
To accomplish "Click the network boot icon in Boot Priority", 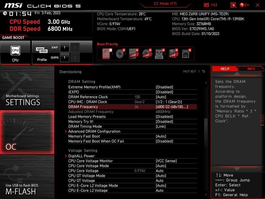I will point(186,53).
